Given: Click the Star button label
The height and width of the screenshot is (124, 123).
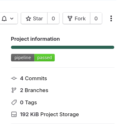Looking at the screenshot, I should 38,18.
